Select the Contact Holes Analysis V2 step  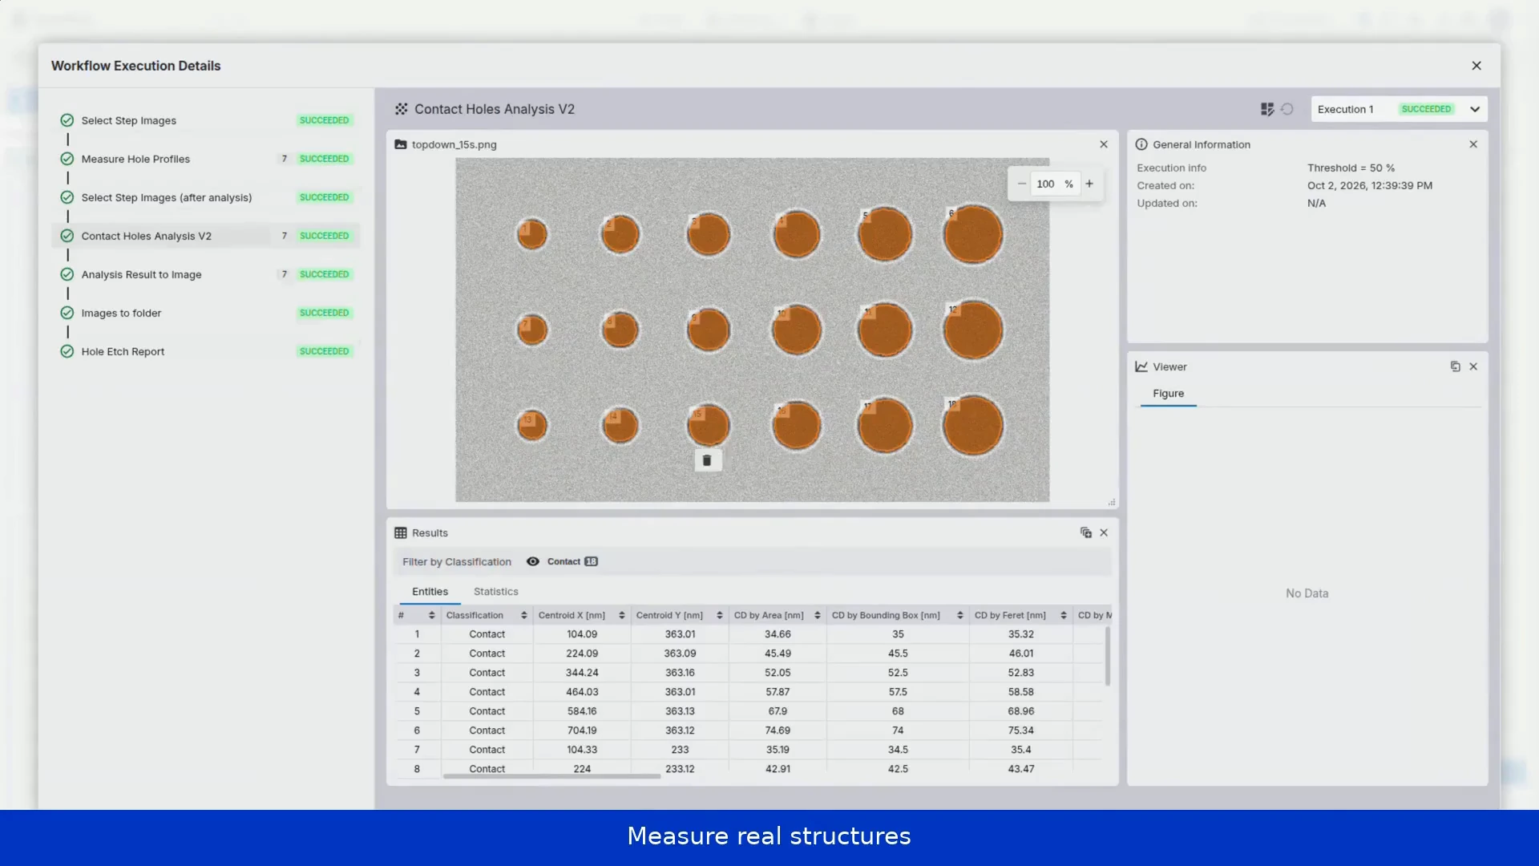point(207,236)
